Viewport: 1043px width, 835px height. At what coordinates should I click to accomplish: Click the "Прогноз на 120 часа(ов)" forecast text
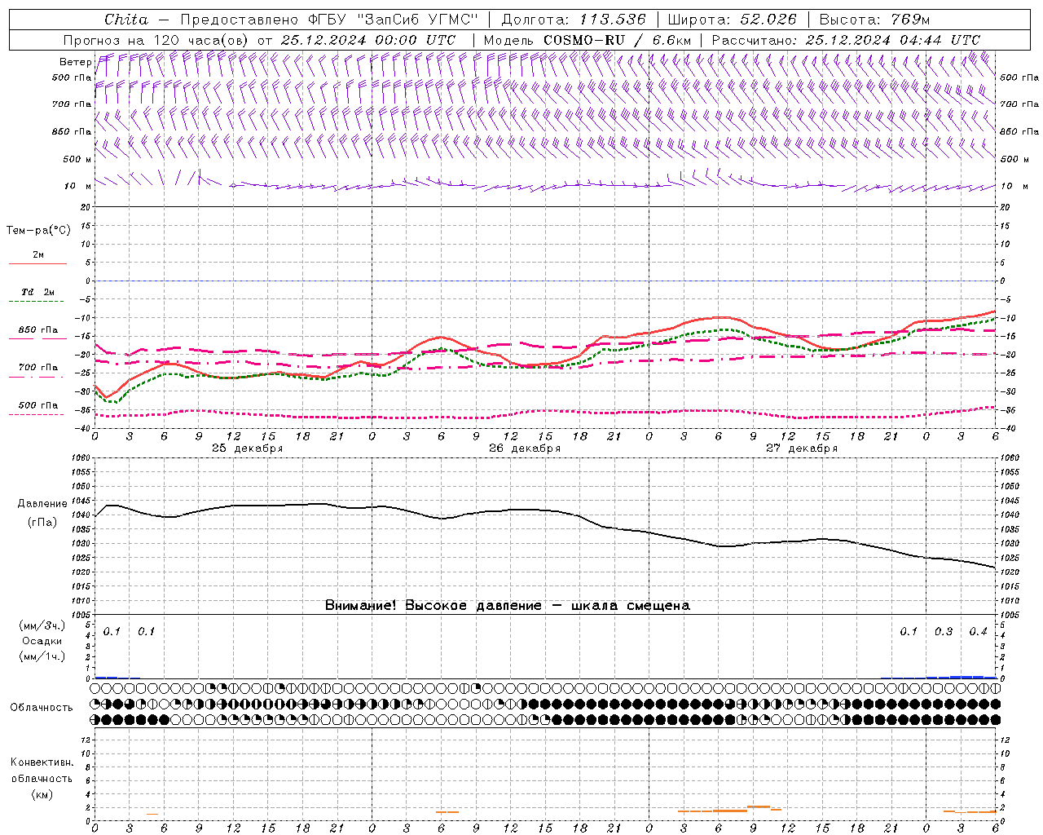coord(156,40)
